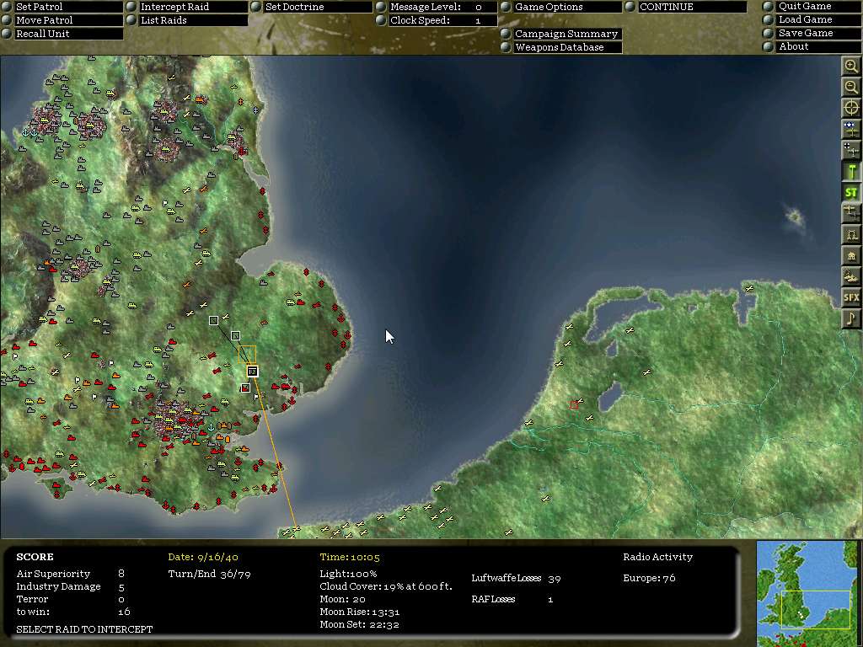This screenshot has width=863, height=647.
Task: Click the Date: 9/16/40 text
Action: pos(203,557)
